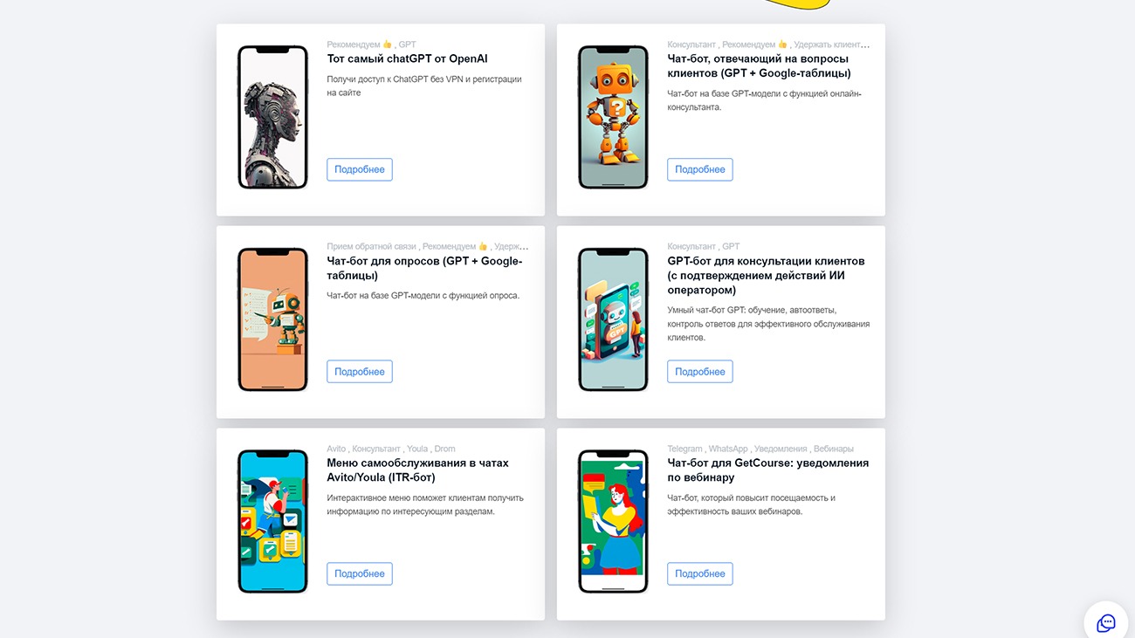The height and width of the screenshot is (638, 1135).
Task: Click Подробнее under the Google-таблицы client questions bot
Action: (700, 169)
